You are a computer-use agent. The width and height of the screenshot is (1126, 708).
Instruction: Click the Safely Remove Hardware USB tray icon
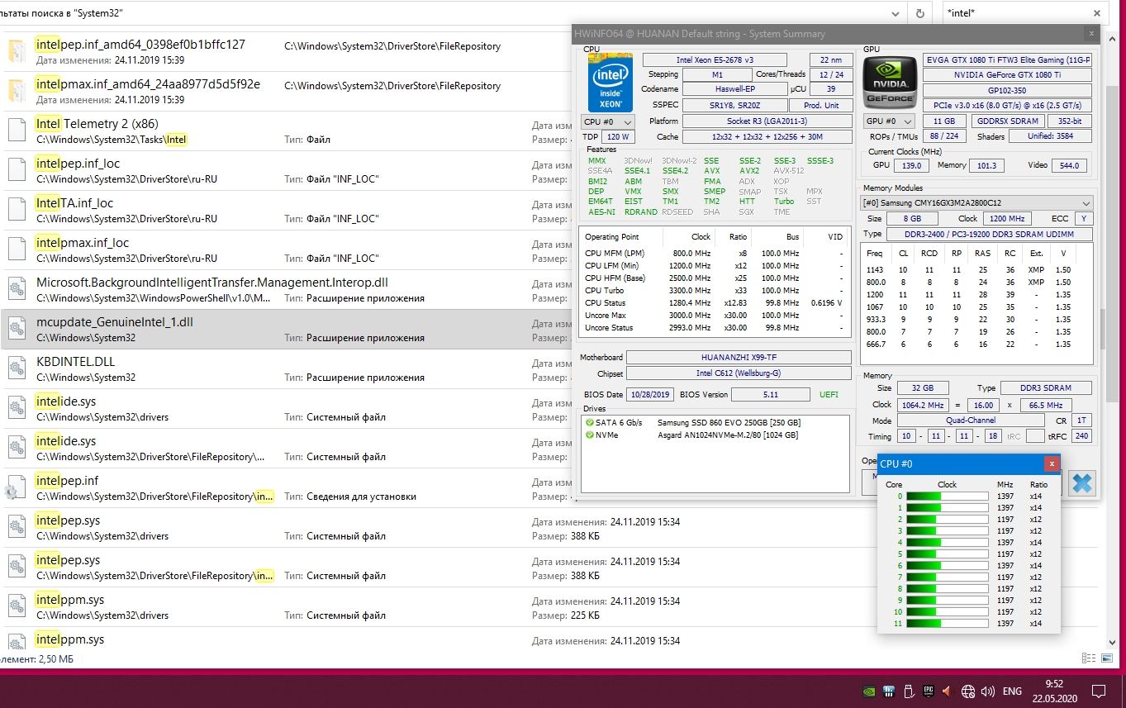(909, 691)
